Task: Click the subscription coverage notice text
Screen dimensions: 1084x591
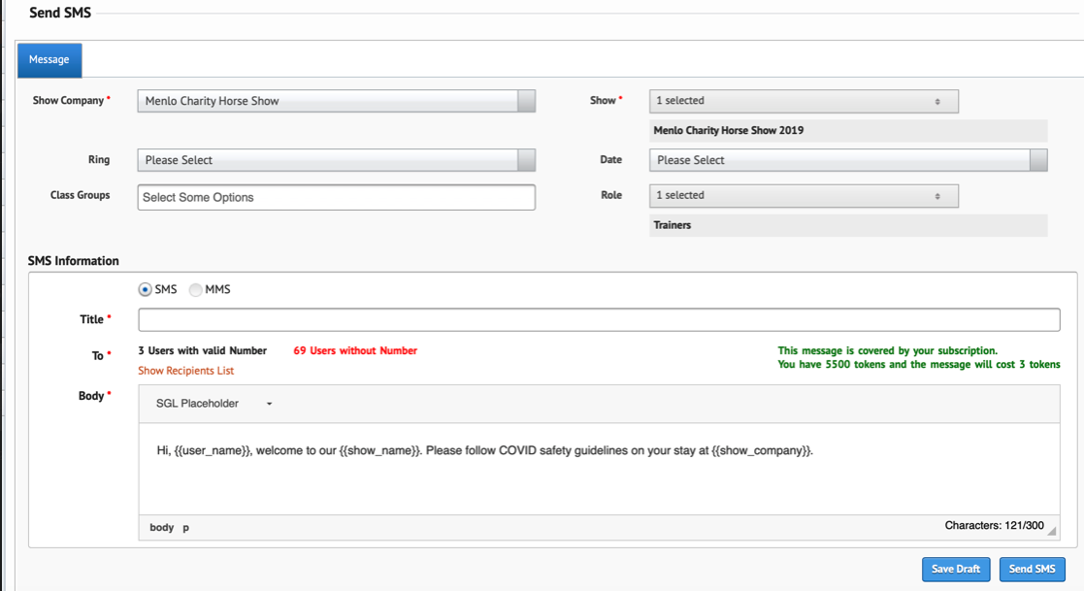Action: pyautogui.click(x=888, y=351)
